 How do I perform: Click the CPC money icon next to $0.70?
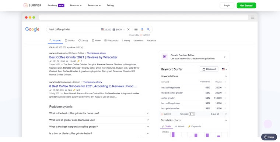point(114,30)
